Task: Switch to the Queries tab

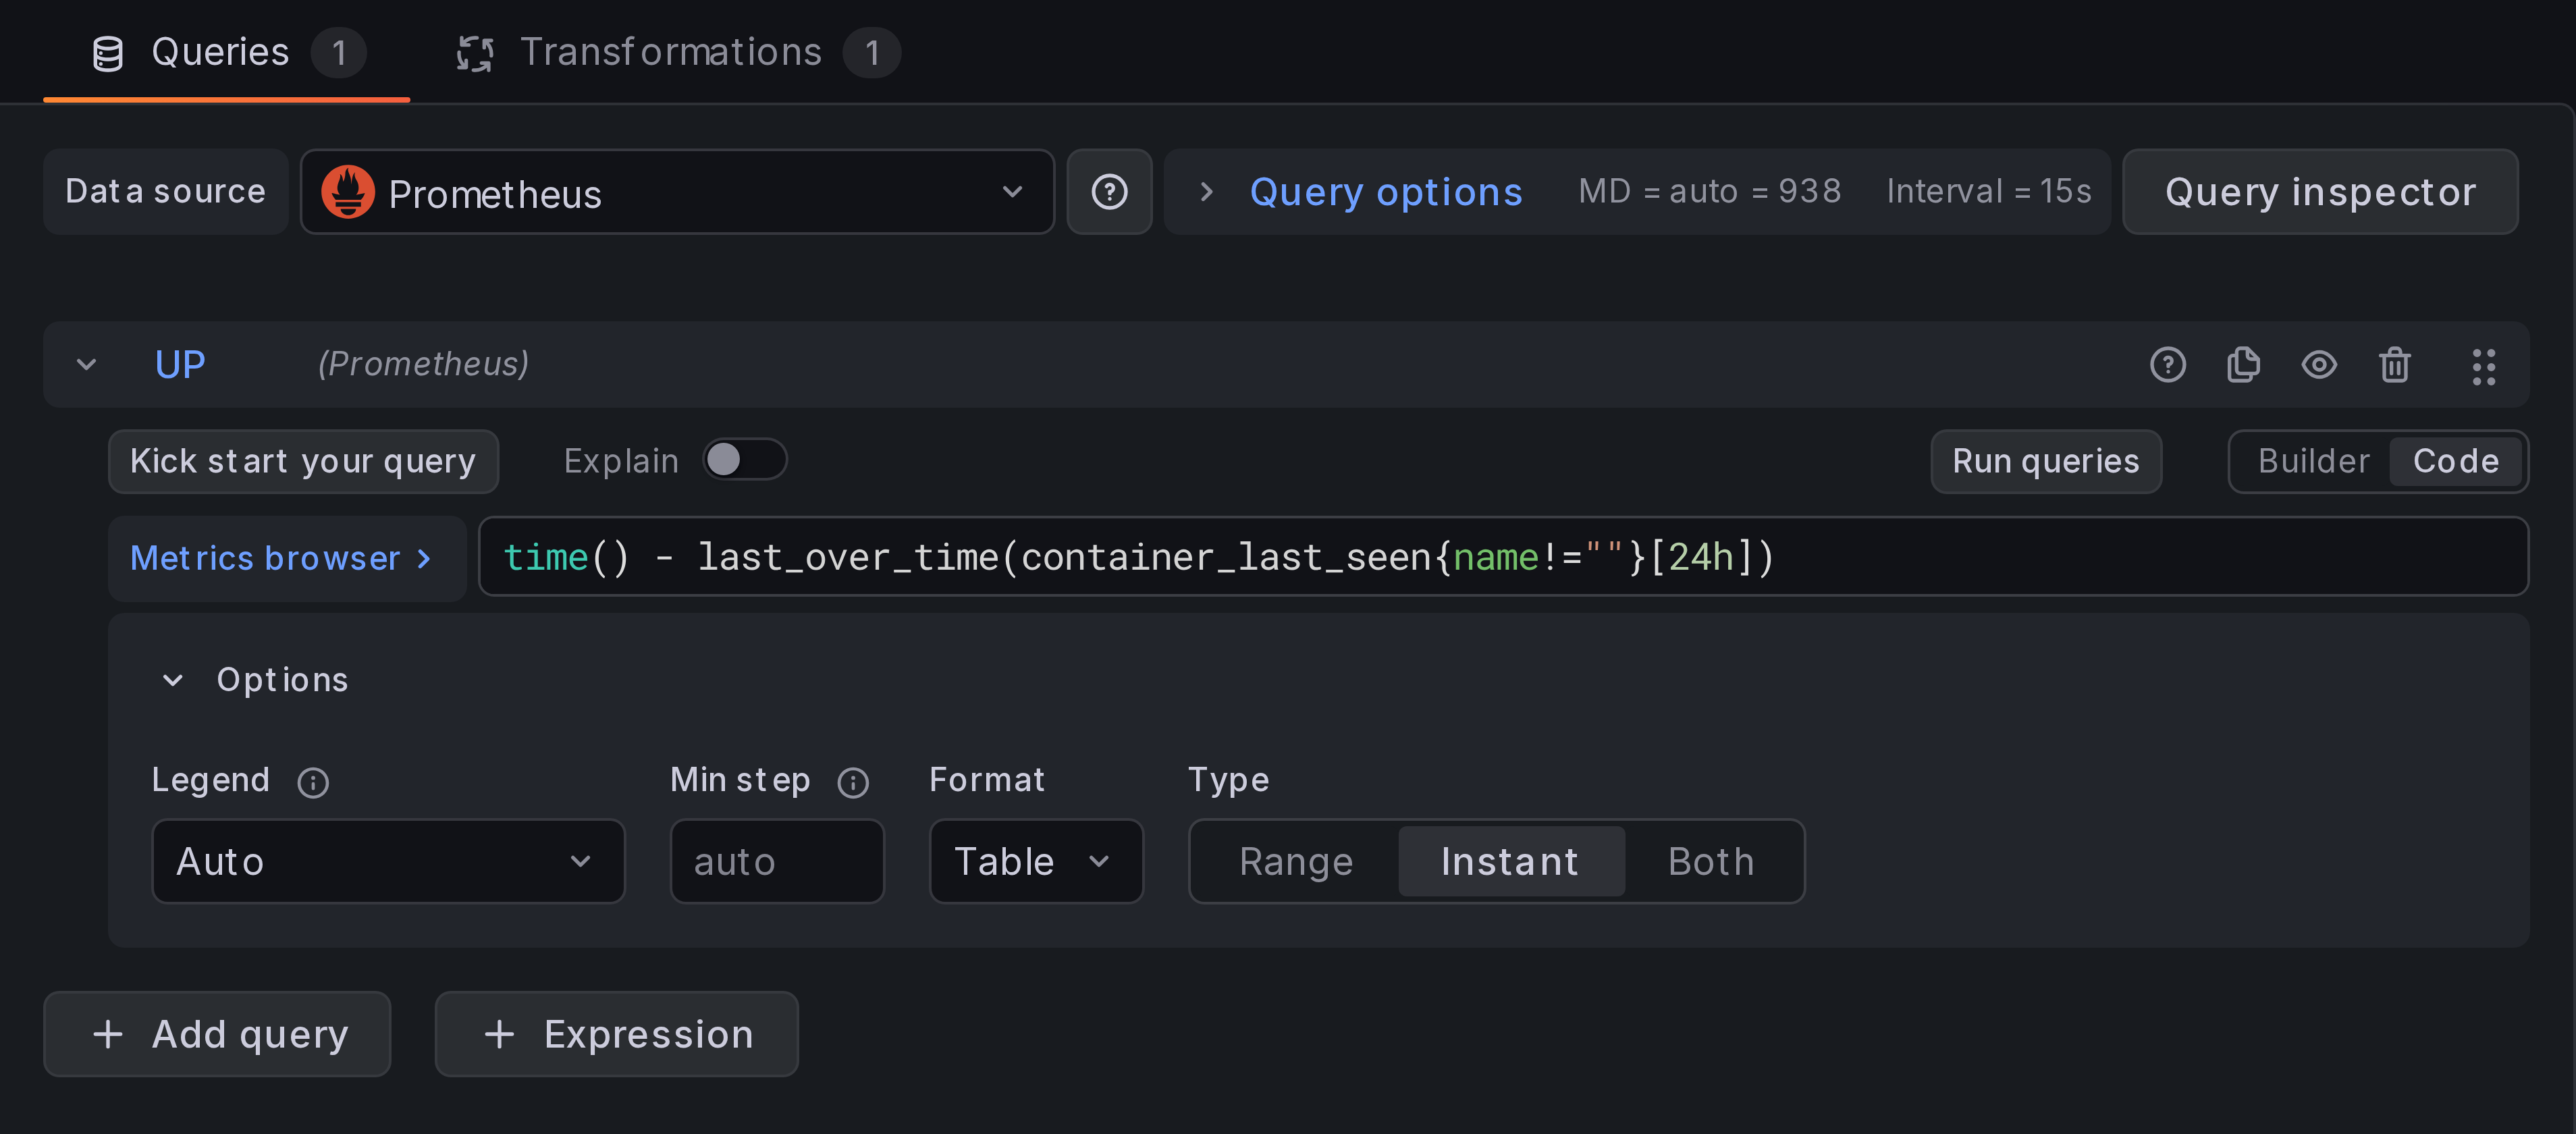Action: [227, 52]
